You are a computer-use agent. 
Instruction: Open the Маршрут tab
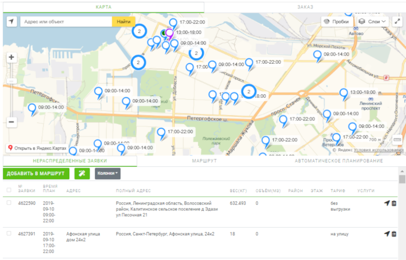204,161
